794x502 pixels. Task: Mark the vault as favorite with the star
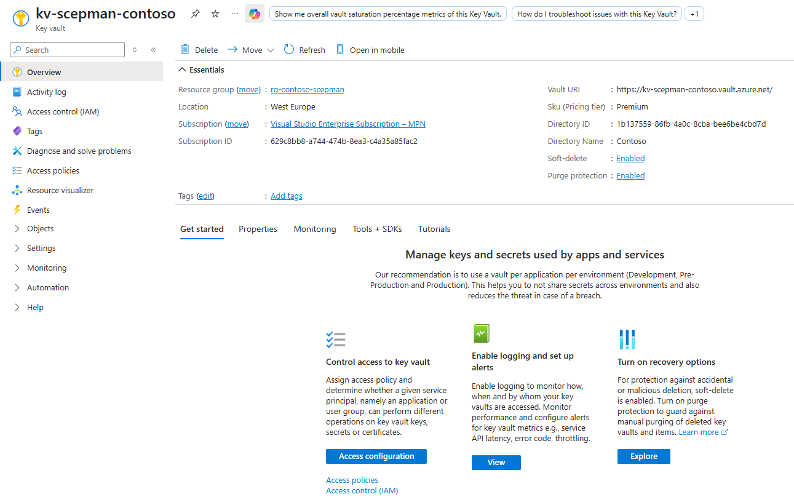(215, 14)
